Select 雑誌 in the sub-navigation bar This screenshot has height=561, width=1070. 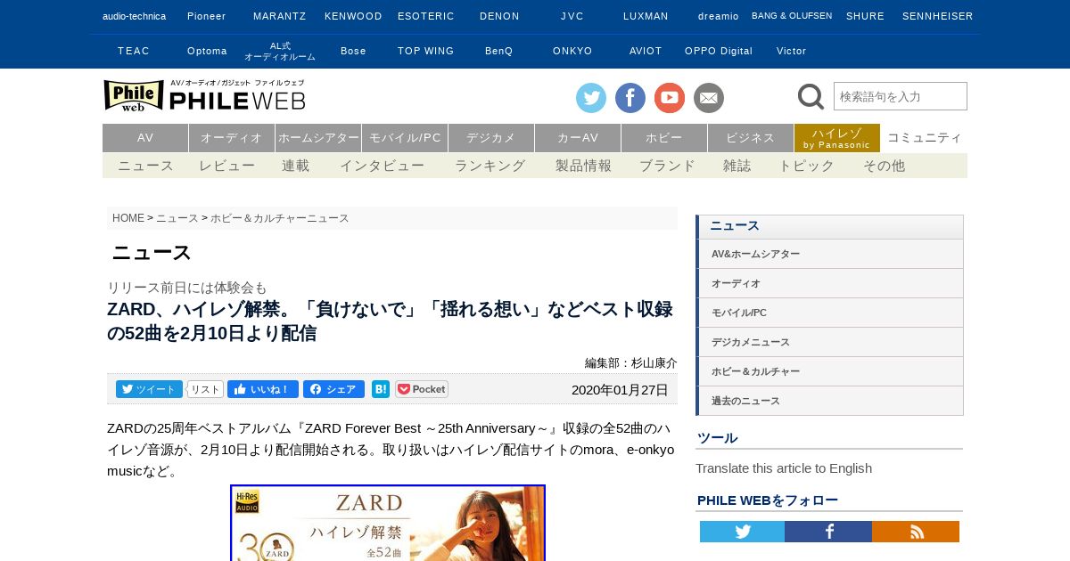point(737,166)
